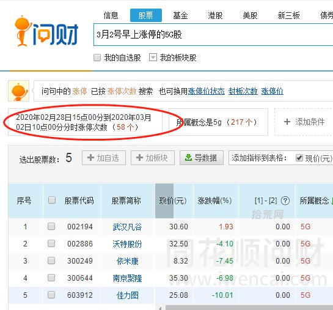The image size is (333, 310).
Task: Open the 武汉凡谷 stock link
Action: pyautogui.click(x=127, y=227)
